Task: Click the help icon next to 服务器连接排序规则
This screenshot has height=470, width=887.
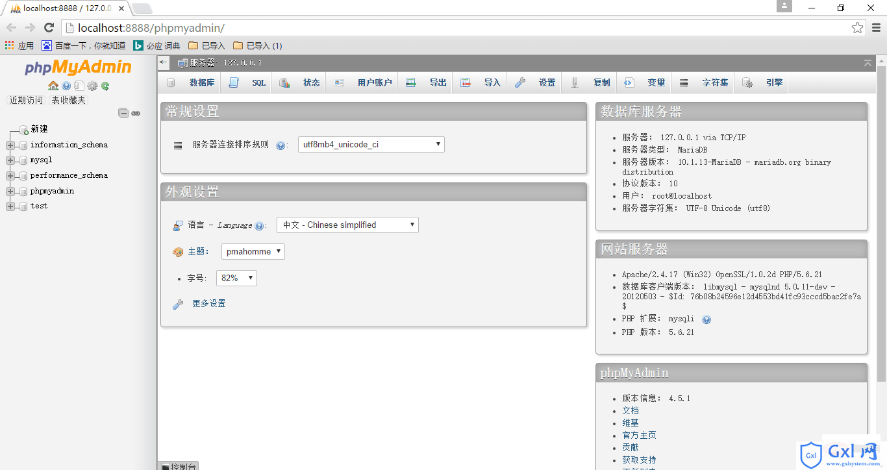Action: [x=281, y=145]
